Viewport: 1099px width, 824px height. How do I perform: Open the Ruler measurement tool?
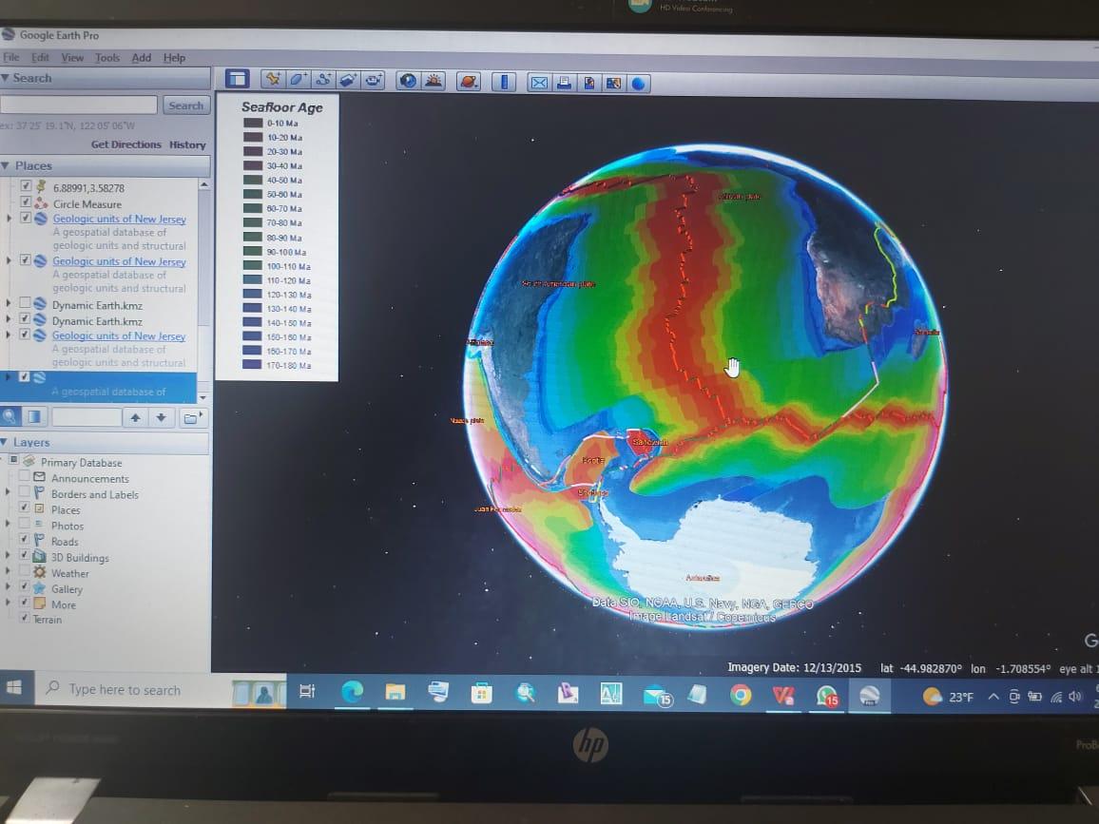tap(504, 80)
